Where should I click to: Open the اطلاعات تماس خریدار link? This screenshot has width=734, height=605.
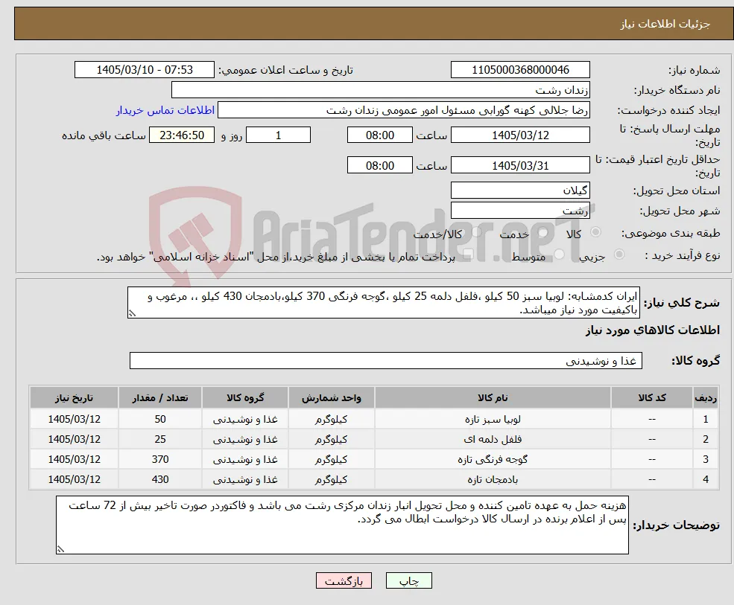click(165, 110)
